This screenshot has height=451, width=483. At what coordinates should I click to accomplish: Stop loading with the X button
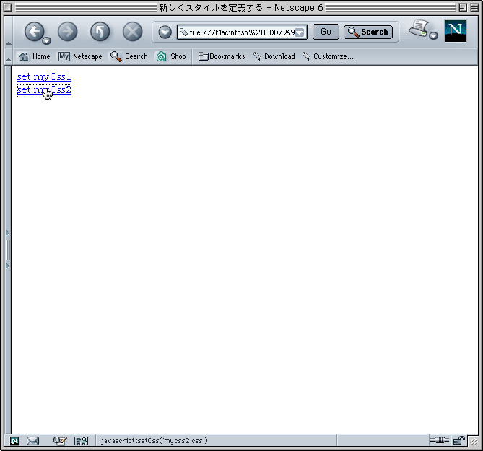tap(132, 32)
